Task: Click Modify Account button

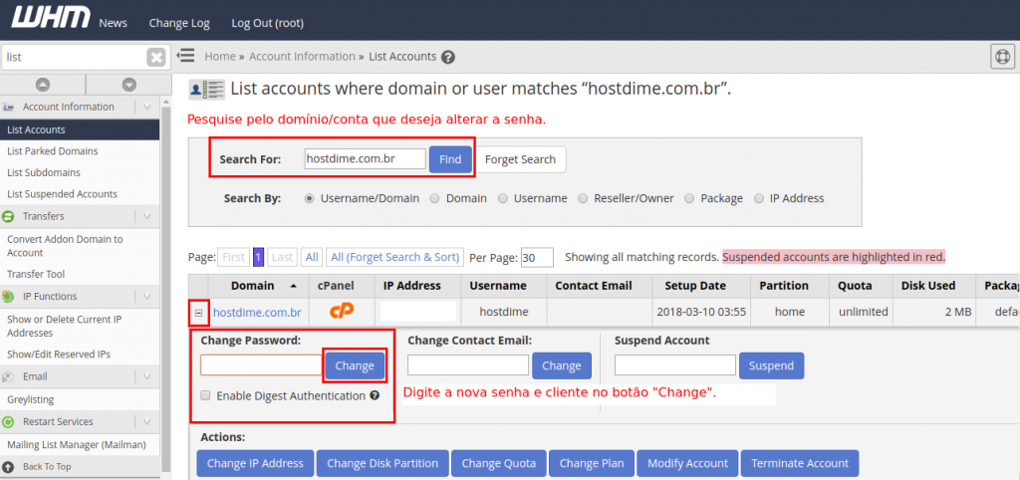Action: 687,464
